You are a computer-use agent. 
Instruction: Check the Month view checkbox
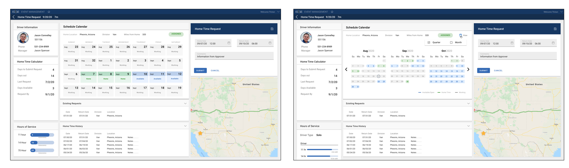451,42
